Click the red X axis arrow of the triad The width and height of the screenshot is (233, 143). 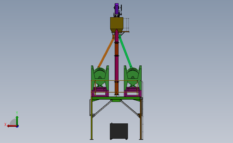(x=12, y=126)
